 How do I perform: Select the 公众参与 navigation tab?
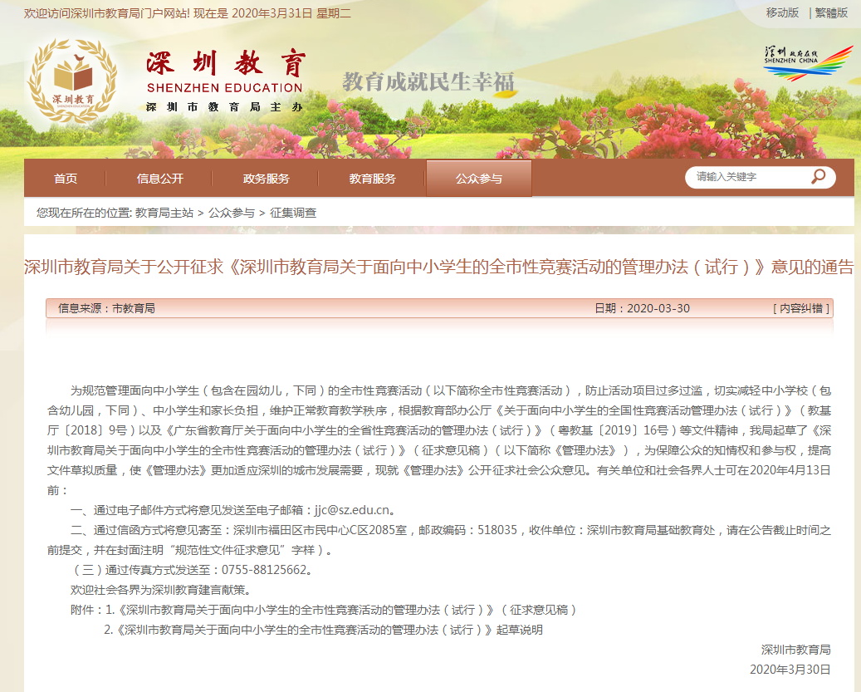479,179
